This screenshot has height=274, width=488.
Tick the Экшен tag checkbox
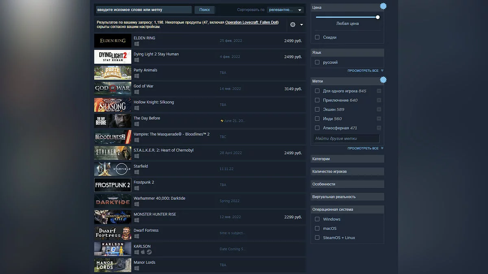pos(317,110)
